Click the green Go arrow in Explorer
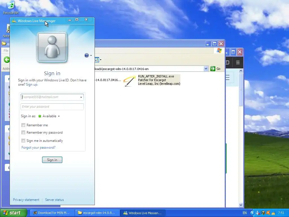Viewport: 289px width, 217px height. [x=213, y=69]
